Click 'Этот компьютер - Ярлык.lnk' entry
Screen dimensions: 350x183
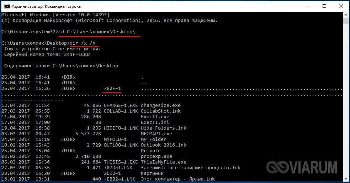(178, 179)
